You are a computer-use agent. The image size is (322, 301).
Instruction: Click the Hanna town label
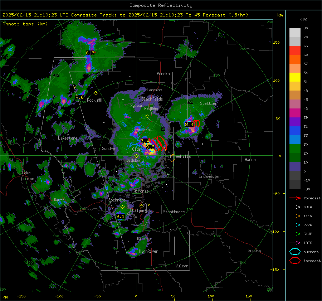(x=250, y=160)
